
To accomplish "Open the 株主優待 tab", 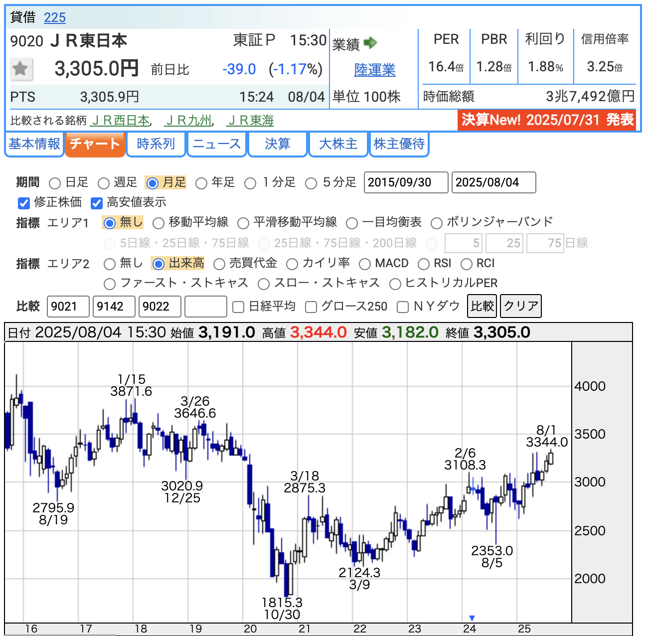I will click(399, 144).
